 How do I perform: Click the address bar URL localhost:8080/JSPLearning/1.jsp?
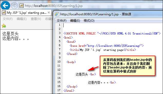point(54,6)
